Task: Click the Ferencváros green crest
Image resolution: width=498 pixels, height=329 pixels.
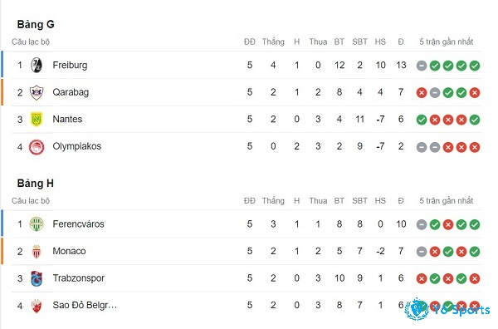Action: click(37, 224)
